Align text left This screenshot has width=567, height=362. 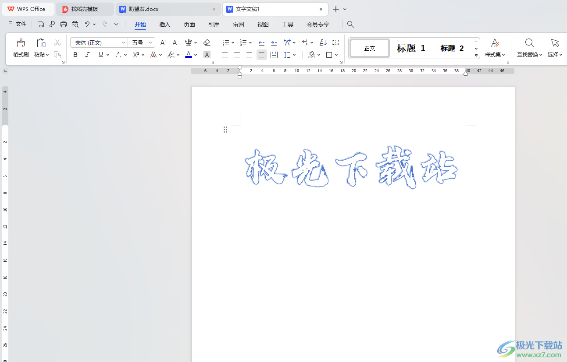point(225,55)
